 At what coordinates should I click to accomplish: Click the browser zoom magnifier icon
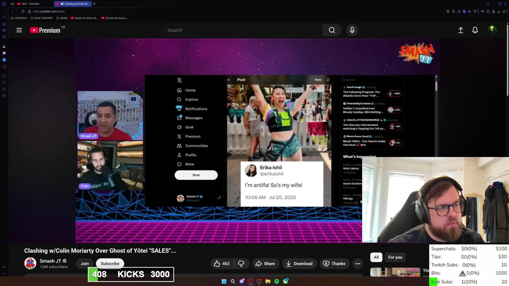coord(448,12)
